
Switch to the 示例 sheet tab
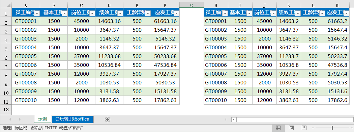point(42,119)
